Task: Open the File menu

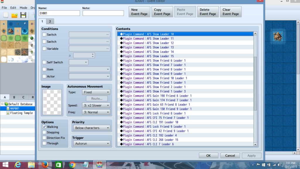Action: (x=4, y=8)
